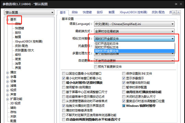
Task: Select 快捷键 in the settings tree
Action: (20, 28)
